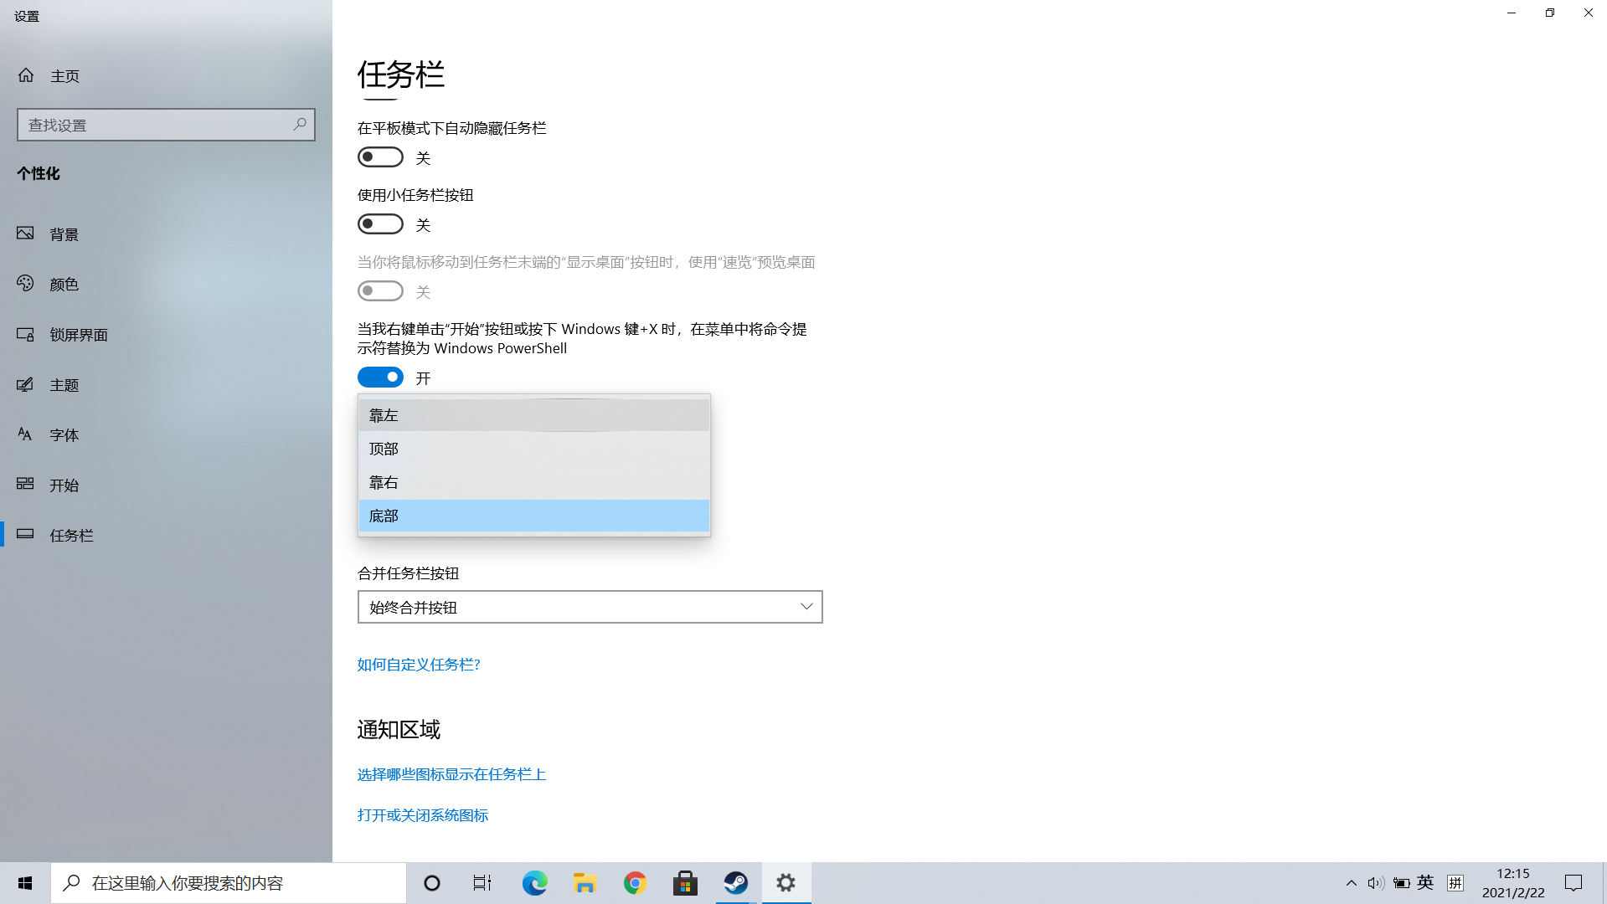Toggle auto-hide taskbar in tablet mode

pyautogui.click(x=380, y=157)
